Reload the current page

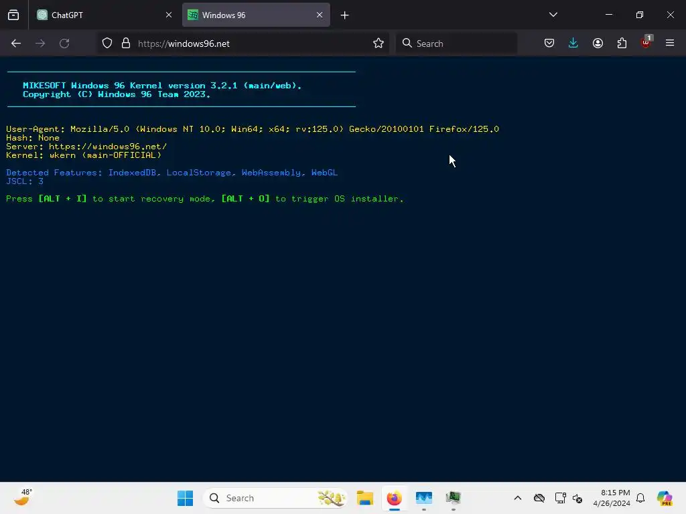pyautogui.click(x=64, y=44)
